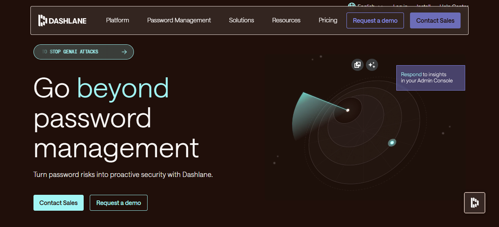The height and width of the screenshot is (227, 499).
Task: Open the Platform menu
Action: (118, 20)
